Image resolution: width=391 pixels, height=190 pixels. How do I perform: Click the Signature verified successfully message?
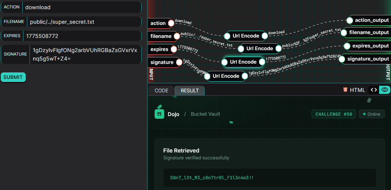click(x=196, y=157)
